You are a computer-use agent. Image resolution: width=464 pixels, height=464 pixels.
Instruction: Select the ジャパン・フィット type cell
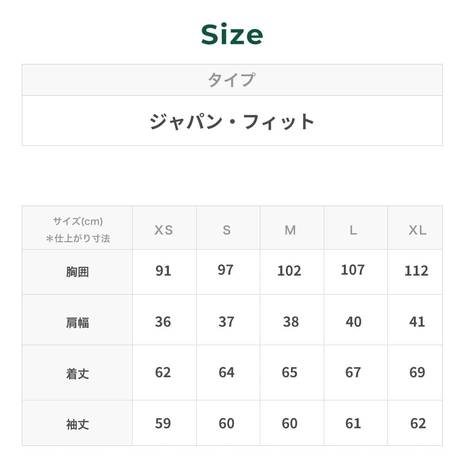pyautogui.click(x=232, y=121)
